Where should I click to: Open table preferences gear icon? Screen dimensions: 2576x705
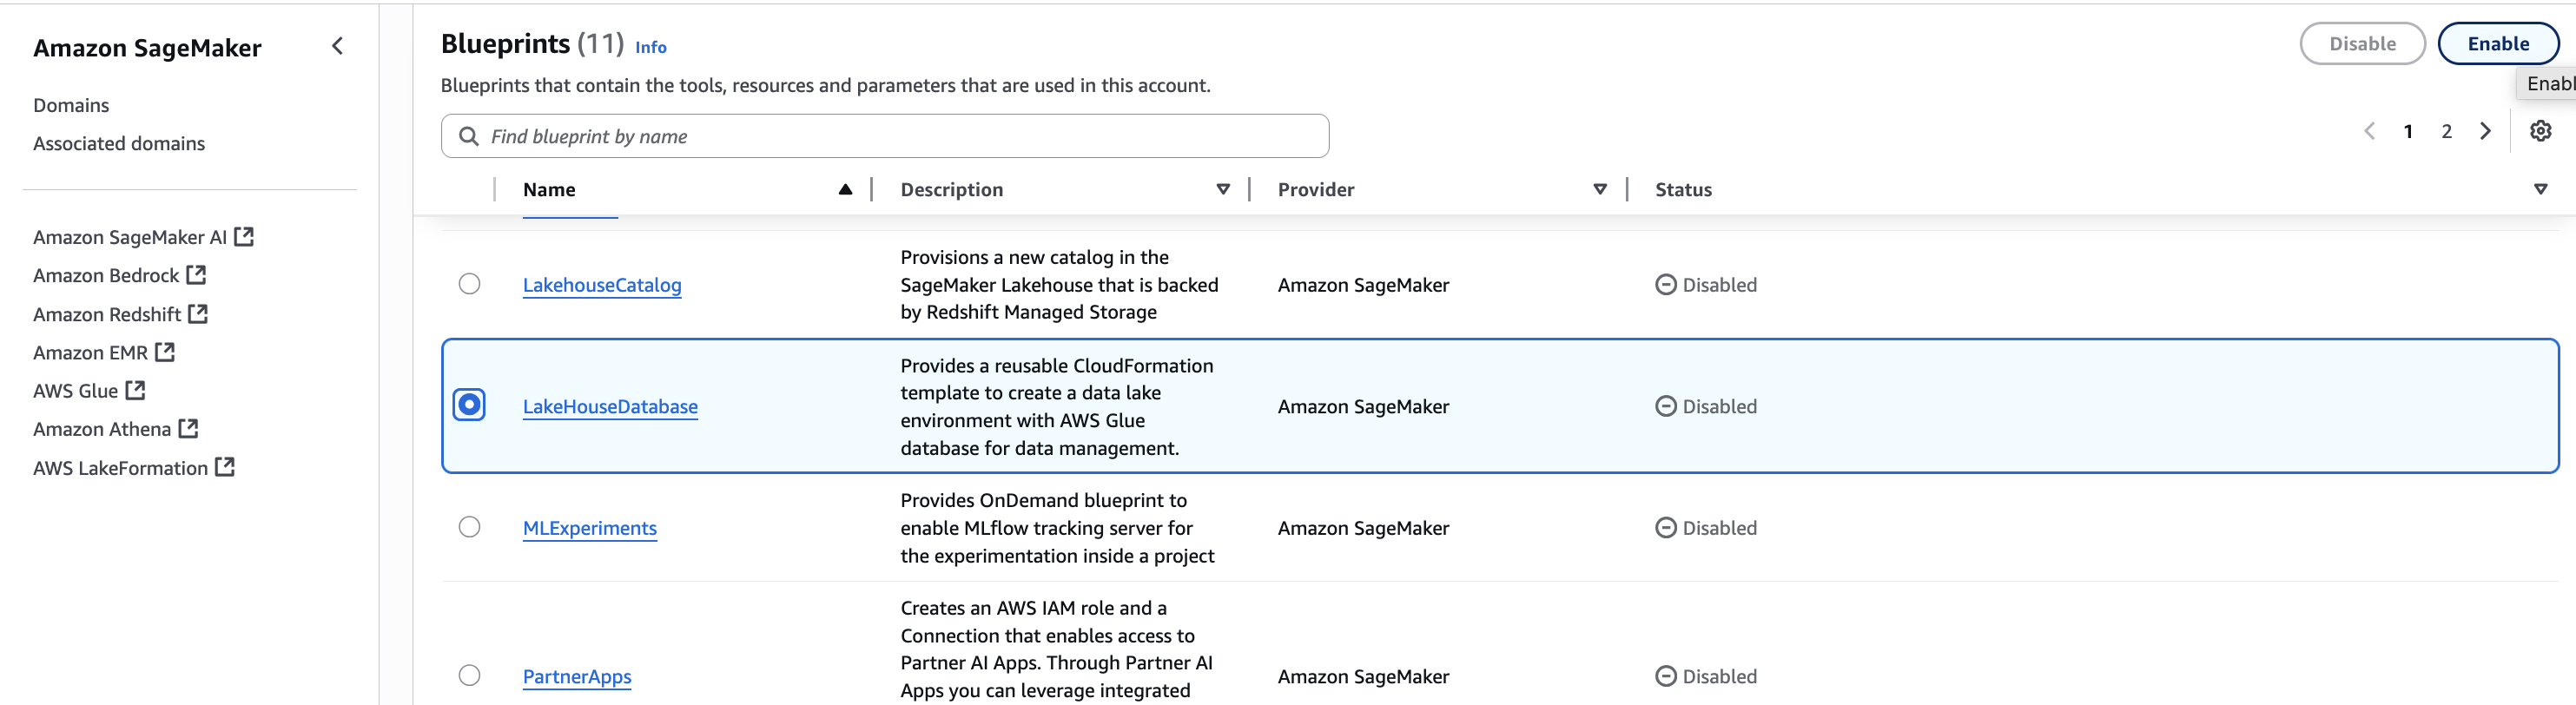(x=2540, y=131)
